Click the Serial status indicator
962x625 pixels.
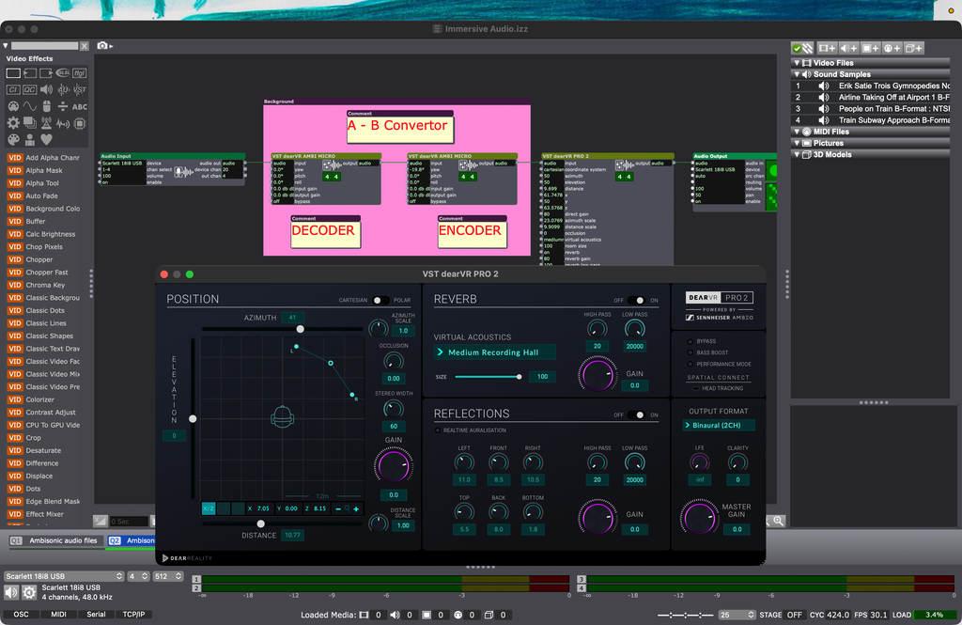pos(97,615)
